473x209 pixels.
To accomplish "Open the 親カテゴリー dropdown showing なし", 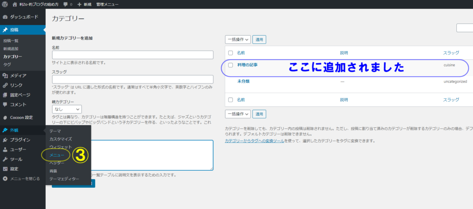I will [x=67, y=109].
